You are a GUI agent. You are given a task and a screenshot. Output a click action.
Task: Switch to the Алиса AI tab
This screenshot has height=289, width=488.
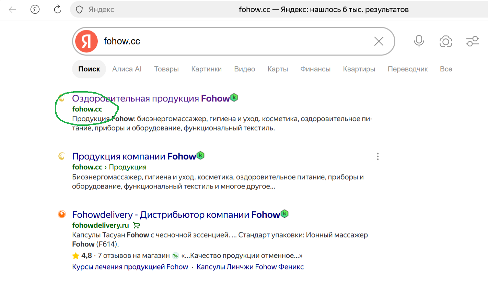tap(127, 69)
